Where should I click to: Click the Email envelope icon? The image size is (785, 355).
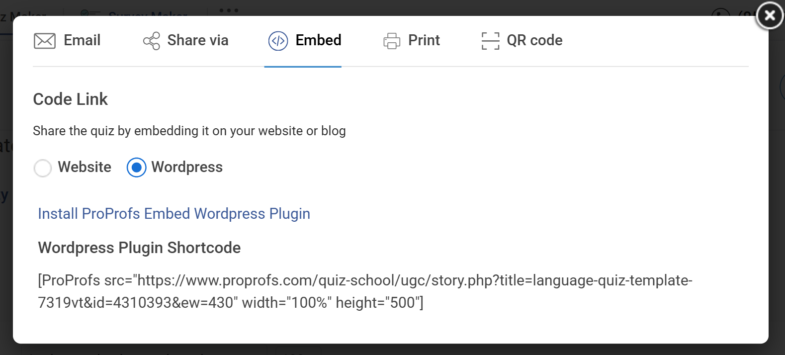pos(45,41)
